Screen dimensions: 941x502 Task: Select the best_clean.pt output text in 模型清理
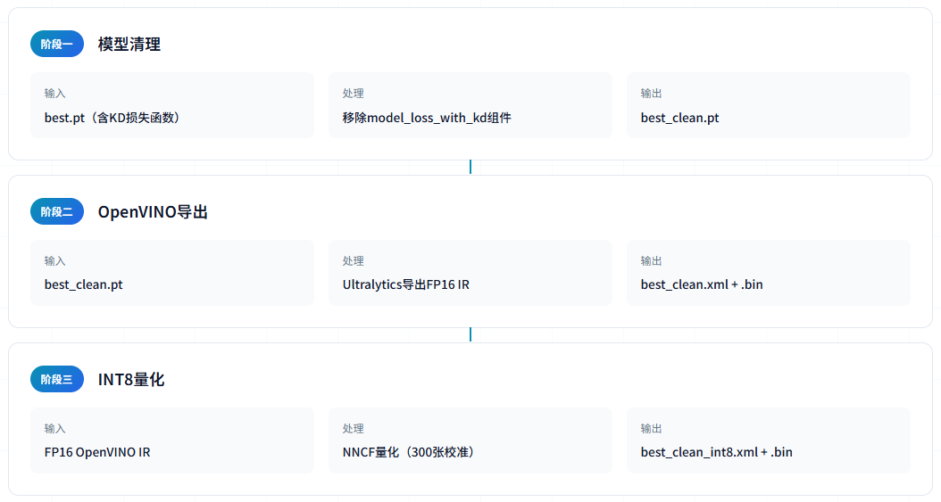pos(679,117)
